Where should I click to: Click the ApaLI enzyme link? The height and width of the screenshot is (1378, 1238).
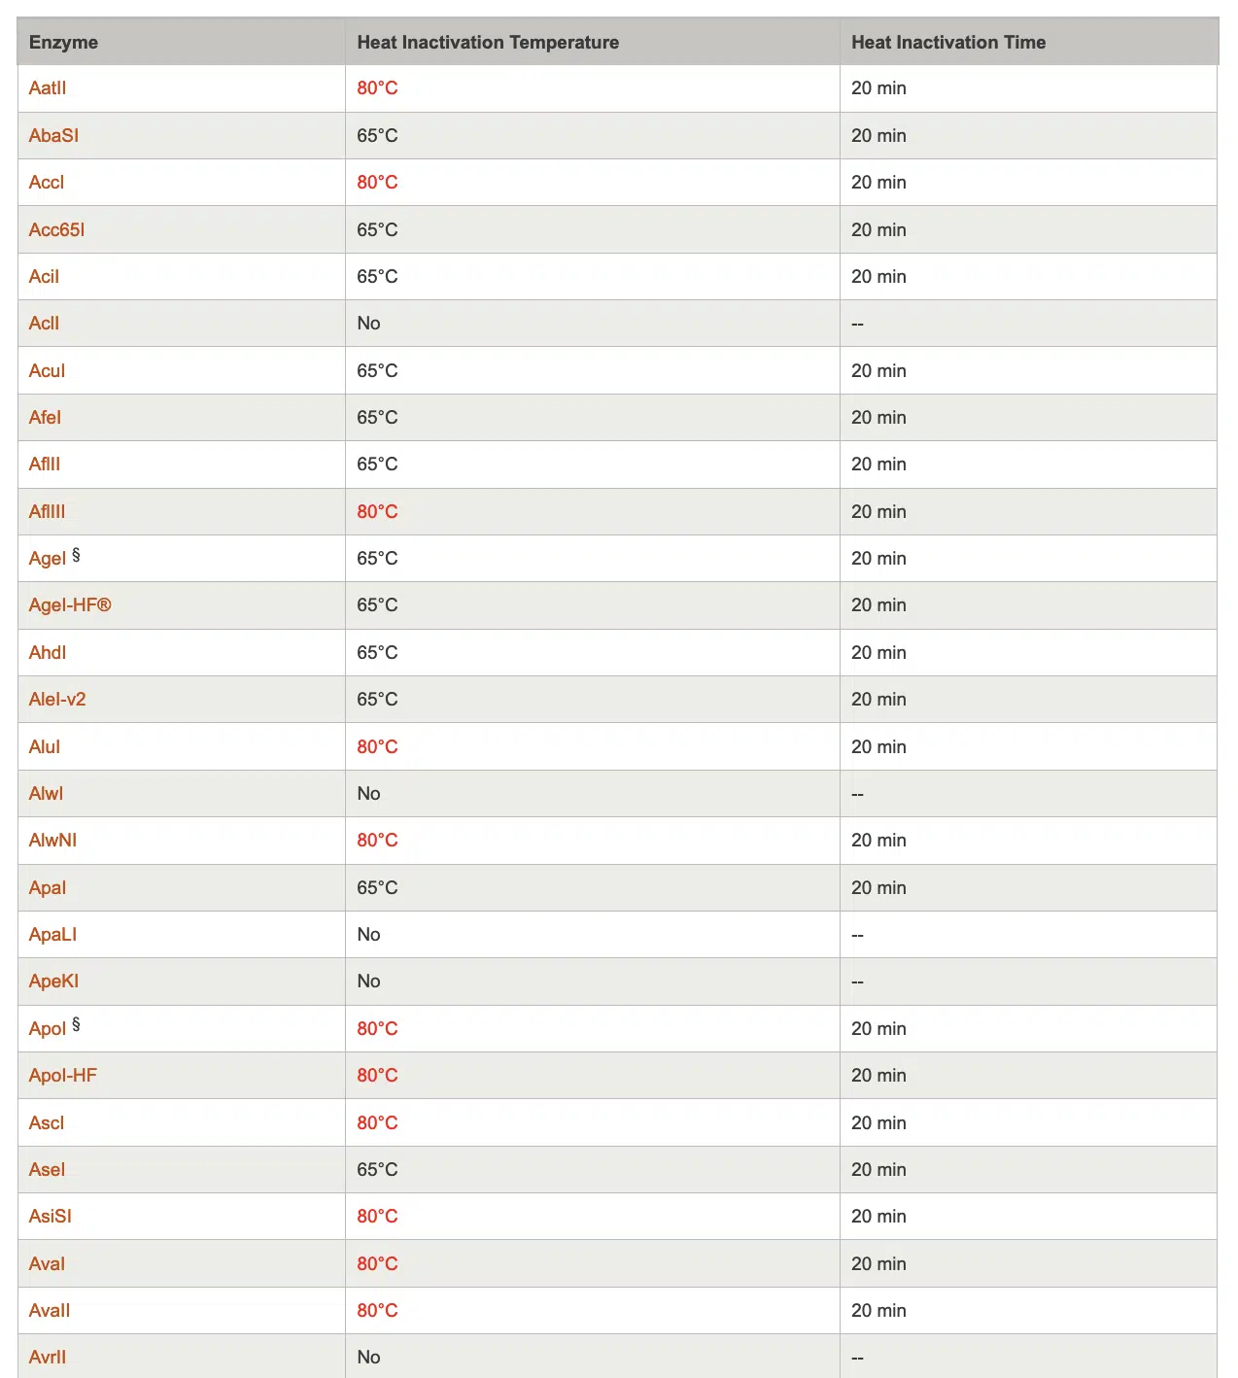52,935
